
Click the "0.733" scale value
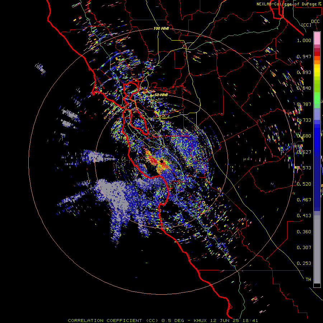[x=304, y=120]
